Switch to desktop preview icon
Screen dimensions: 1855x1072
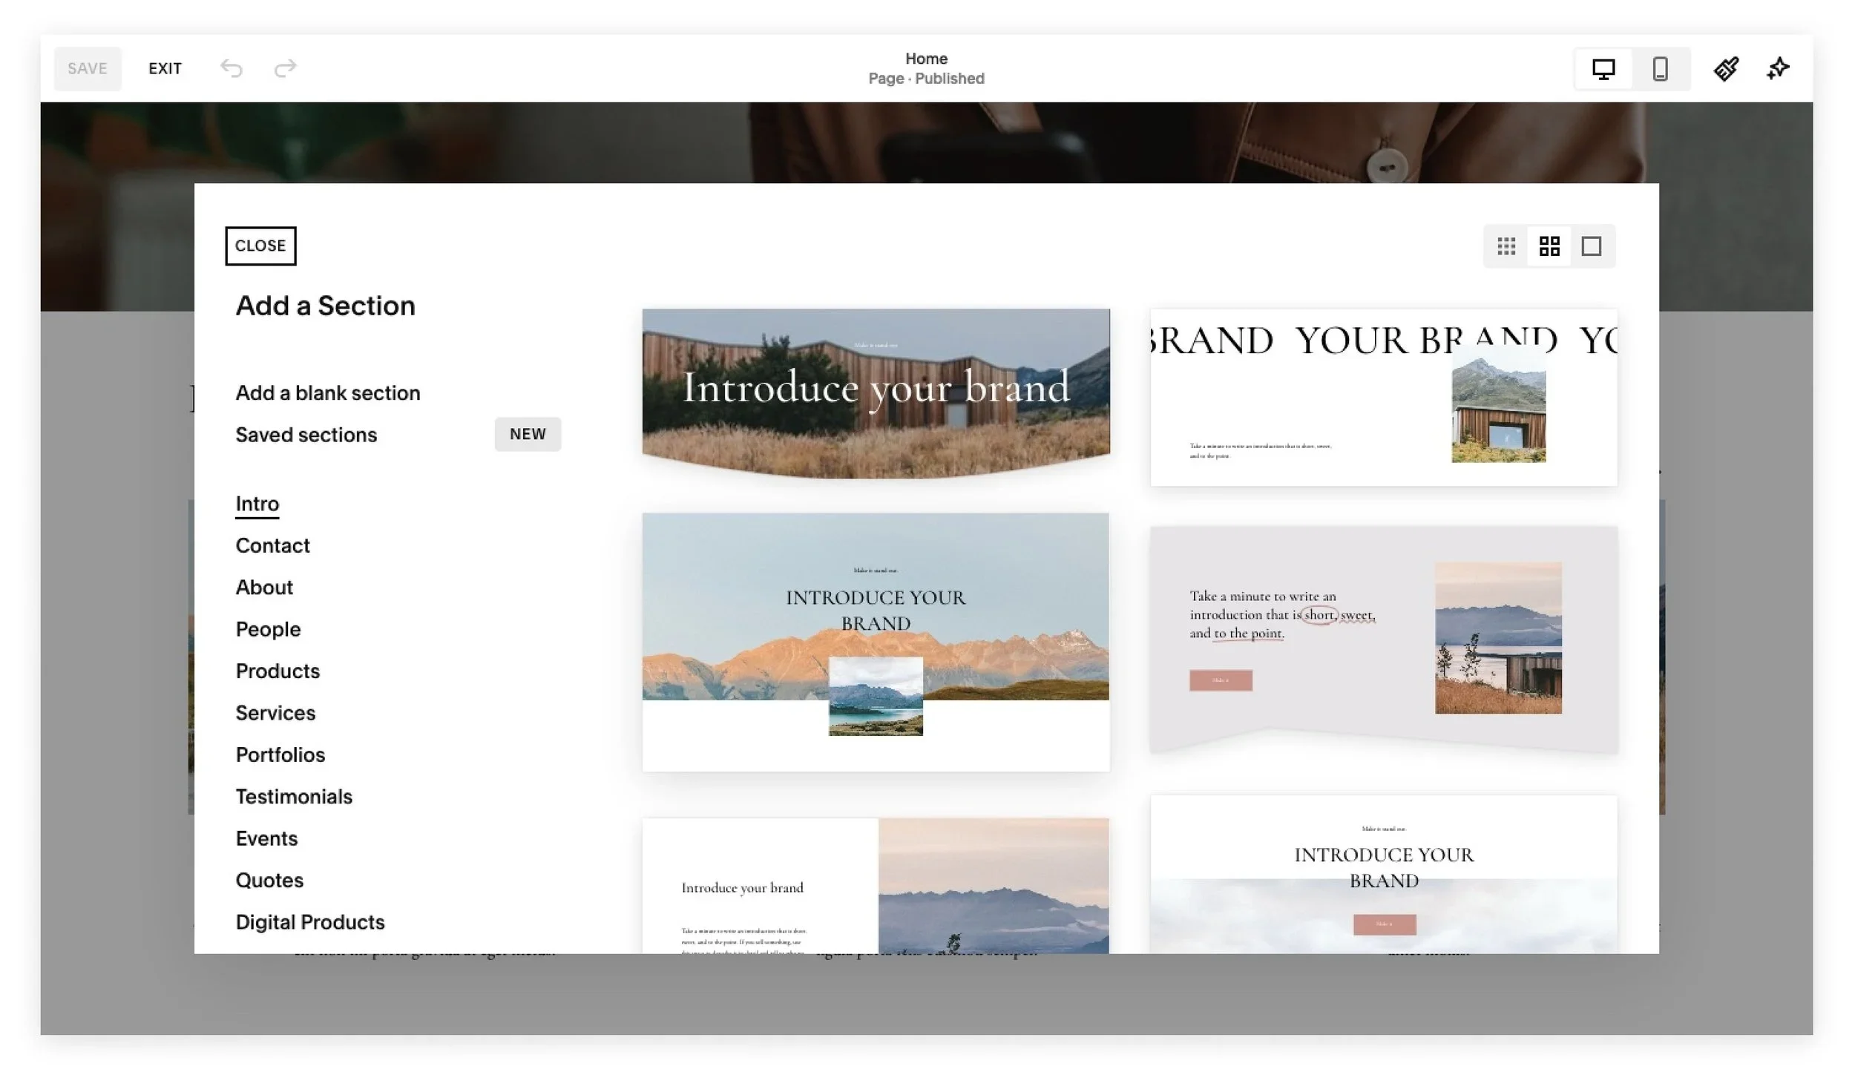point(1603,69)
